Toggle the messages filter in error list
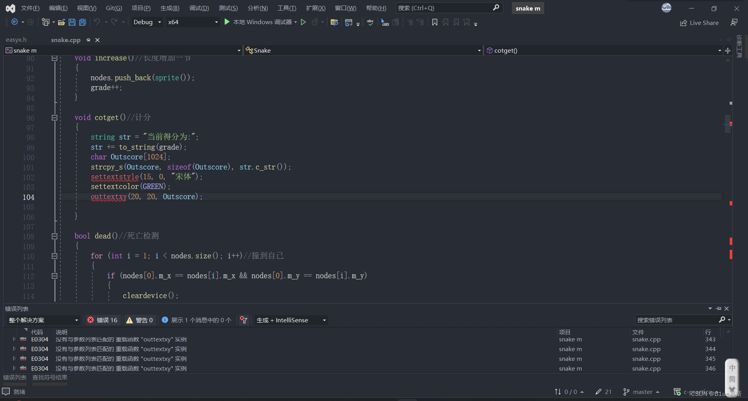748x401 pixels. 196,320
